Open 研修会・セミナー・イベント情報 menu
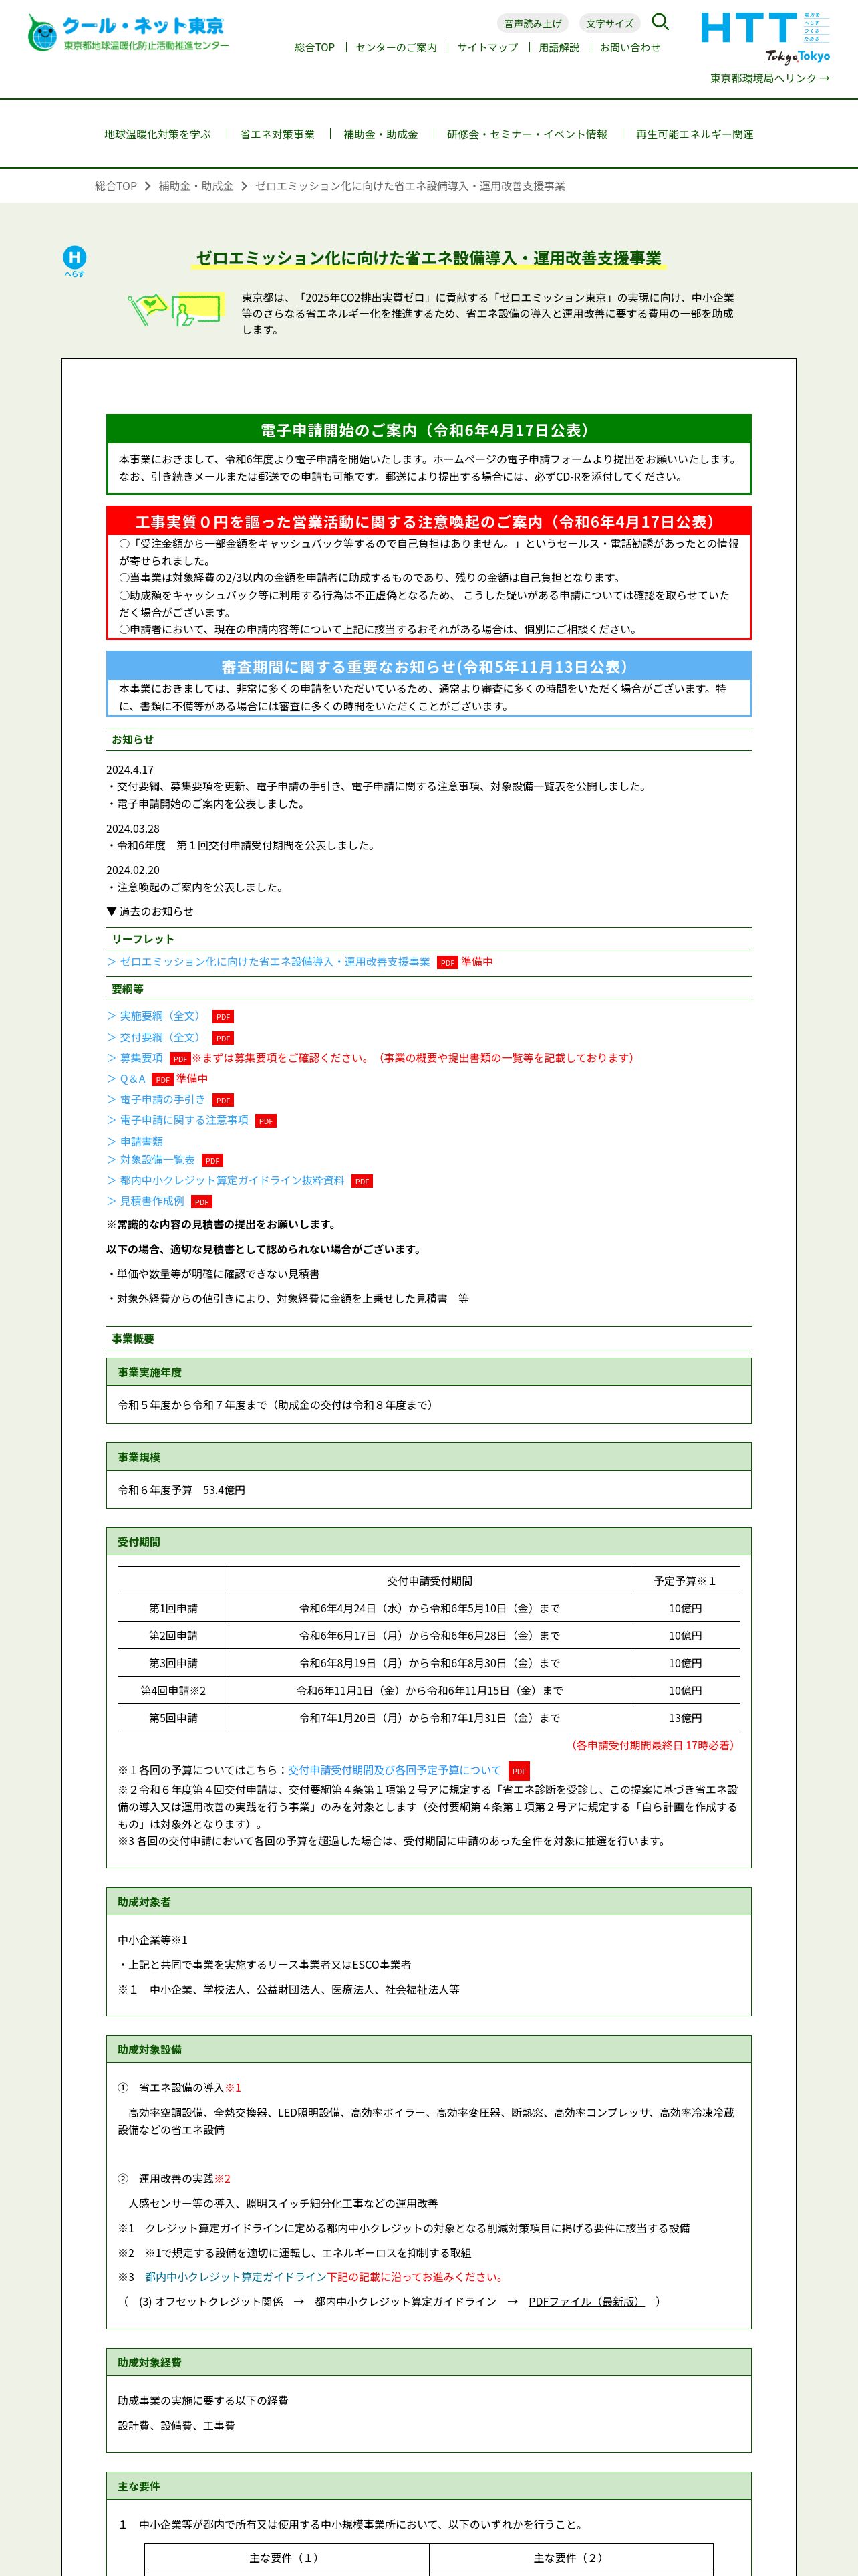The width and height of the screenshot is (858, 2576). click(x=527, y=134)
